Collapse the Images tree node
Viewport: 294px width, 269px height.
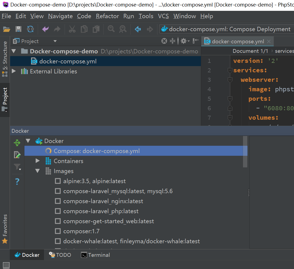point(37,171)
